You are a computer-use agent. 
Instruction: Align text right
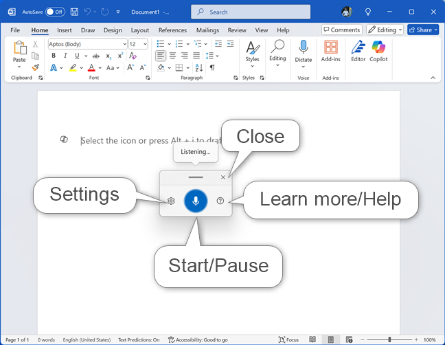(x=185, y=56)
